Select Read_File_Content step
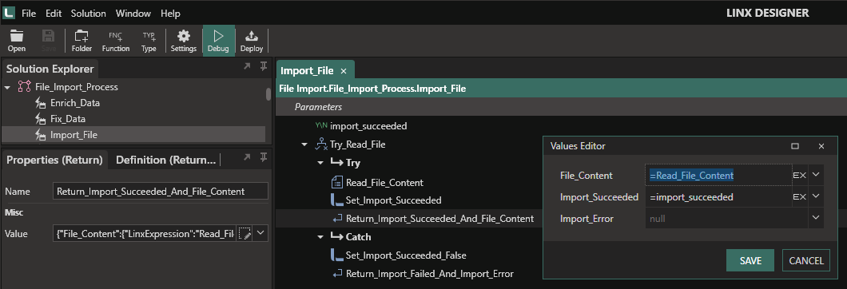 tap(384, 183)
